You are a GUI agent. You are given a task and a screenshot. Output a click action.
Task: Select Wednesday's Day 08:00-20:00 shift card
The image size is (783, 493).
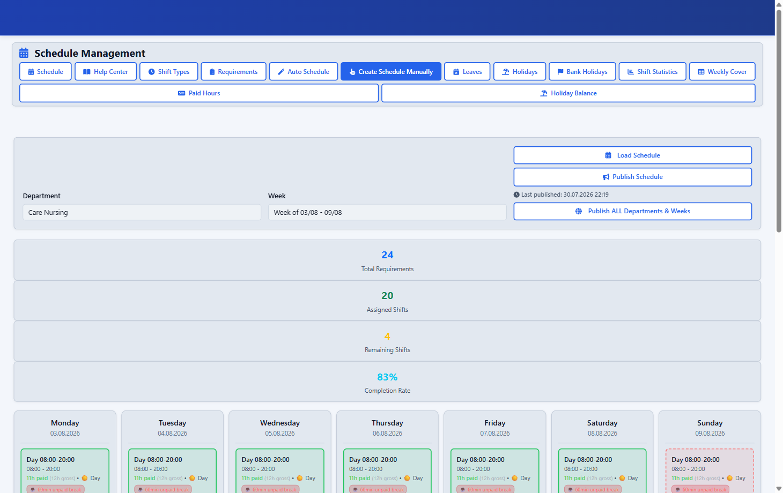pyautogui.click(x=280, y=471)
